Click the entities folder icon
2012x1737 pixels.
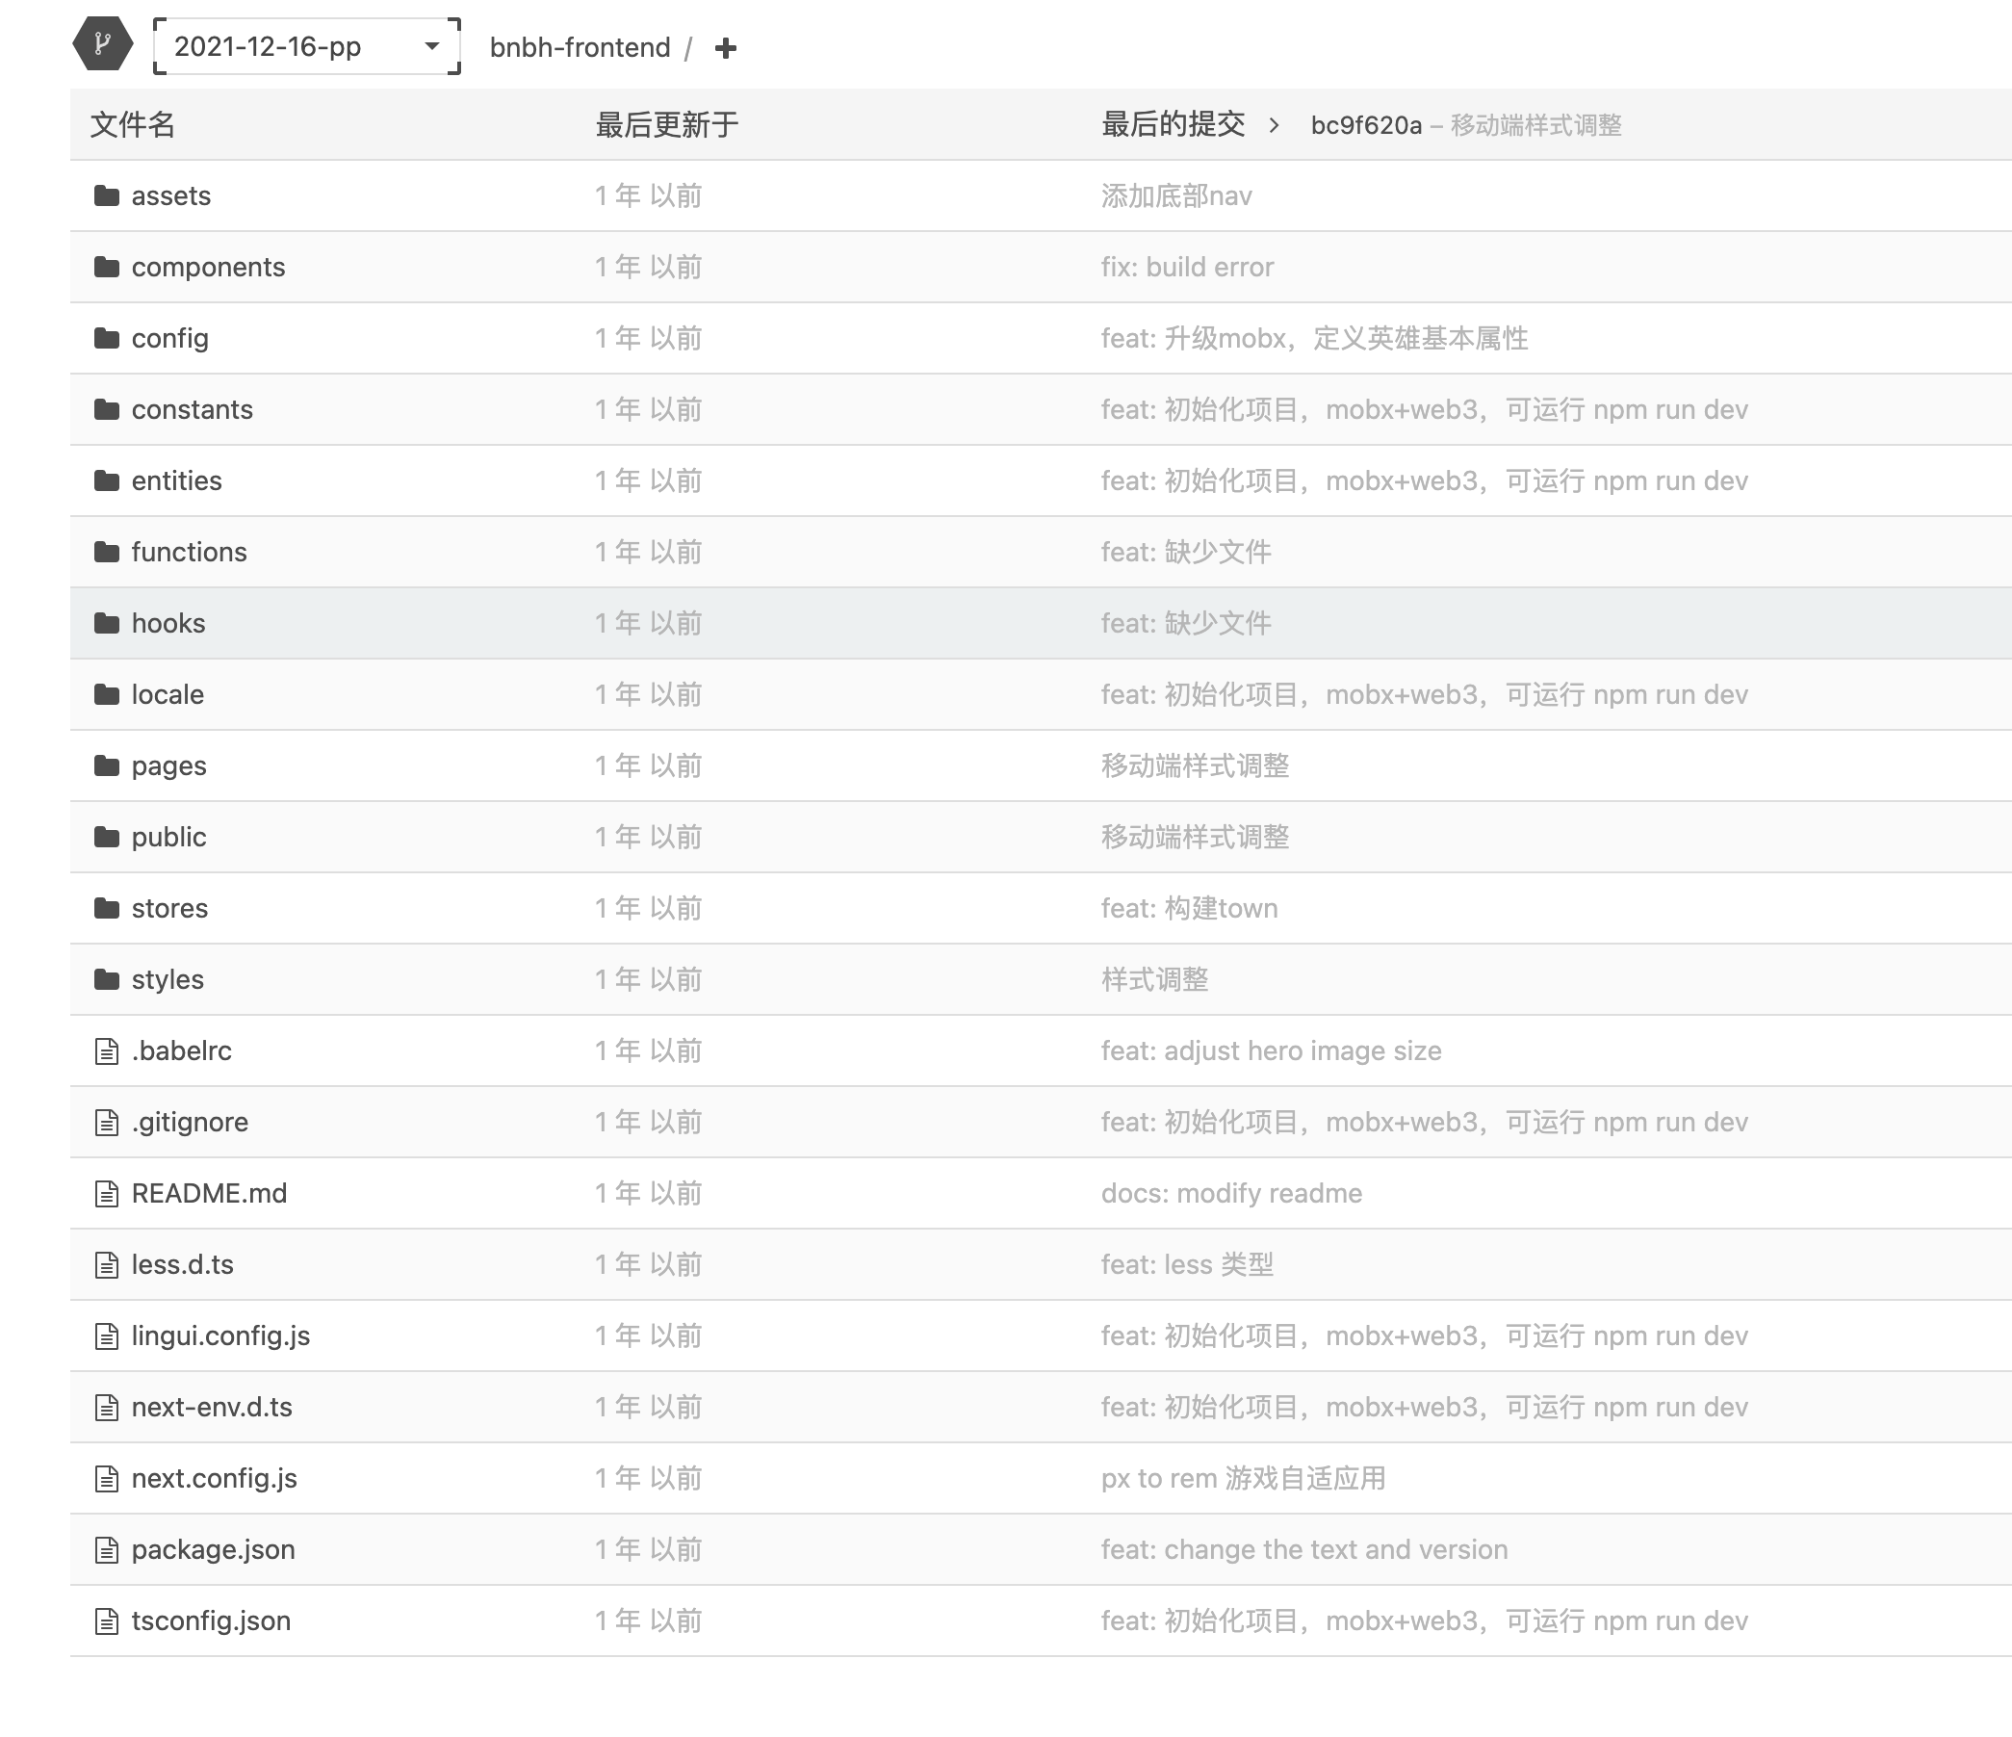[x=107, y=480]
